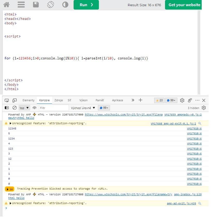This screenshot has height=217, width=220.
Task: Open DevTools settings gear
Action: [x=182, y=100]
